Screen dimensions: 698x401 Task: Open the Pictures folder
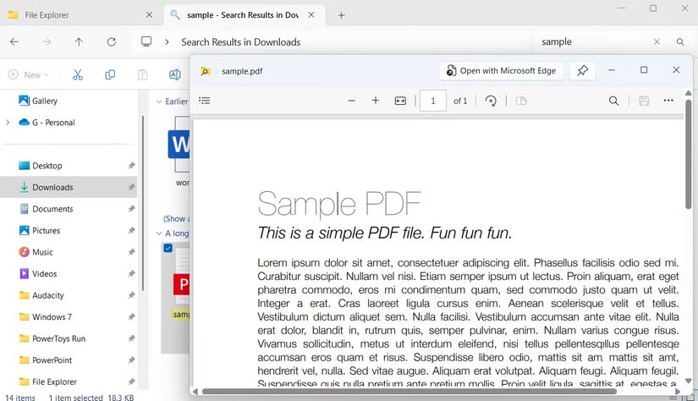46,231
